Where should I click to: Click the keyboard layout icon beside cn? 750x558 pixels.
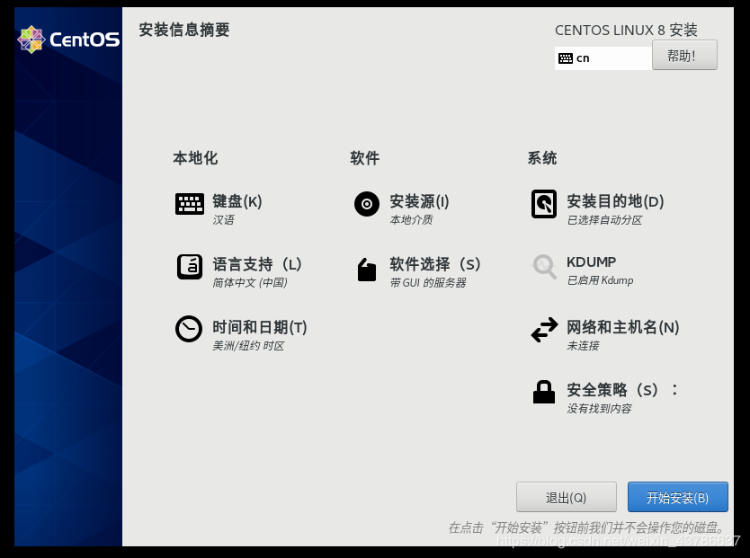pos(566,58)
